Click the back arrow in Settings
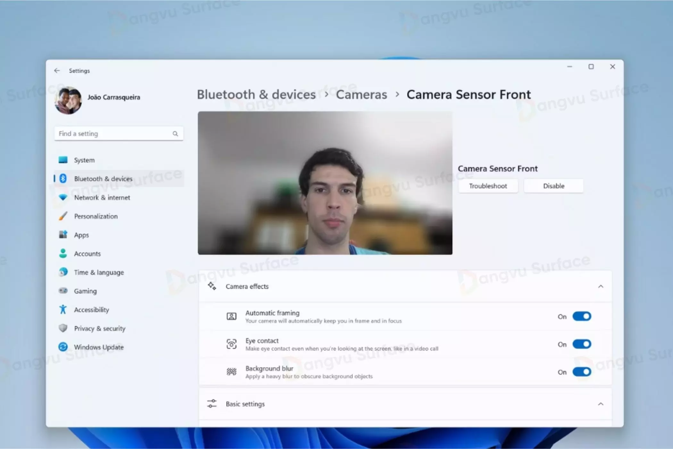673x449 pixels. coord(57,71)
